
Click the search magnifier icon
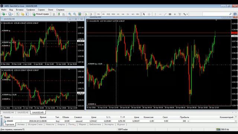pos(231,14)
